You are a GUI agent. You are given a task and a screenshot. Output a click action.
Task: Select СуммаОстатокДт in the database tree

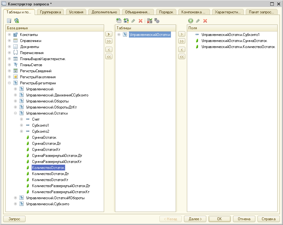46,144
